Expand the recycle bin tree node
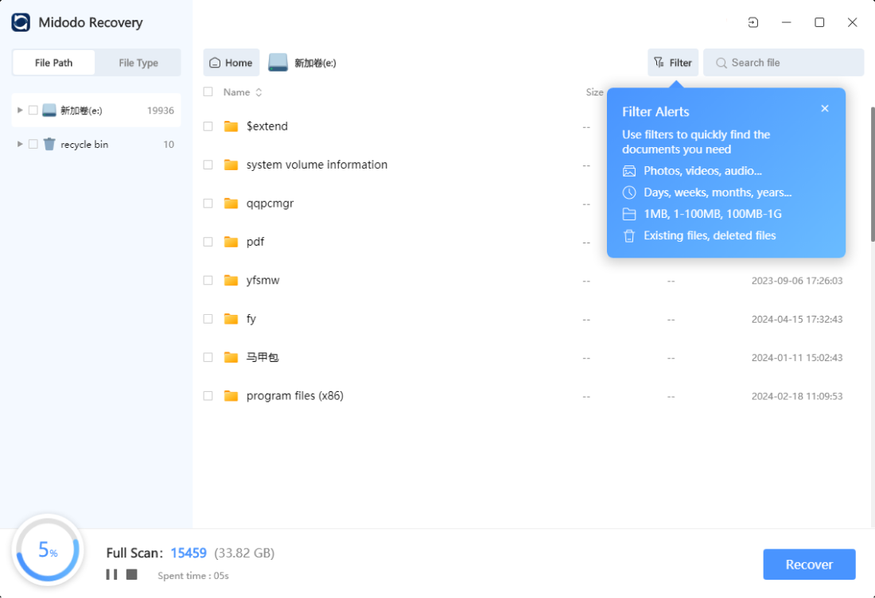The height and width of the screenshot is (598, 875). 20,145
